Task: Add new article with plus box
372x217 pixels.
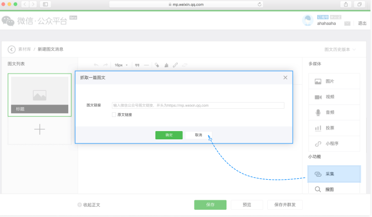Action: tap(40, 130)
